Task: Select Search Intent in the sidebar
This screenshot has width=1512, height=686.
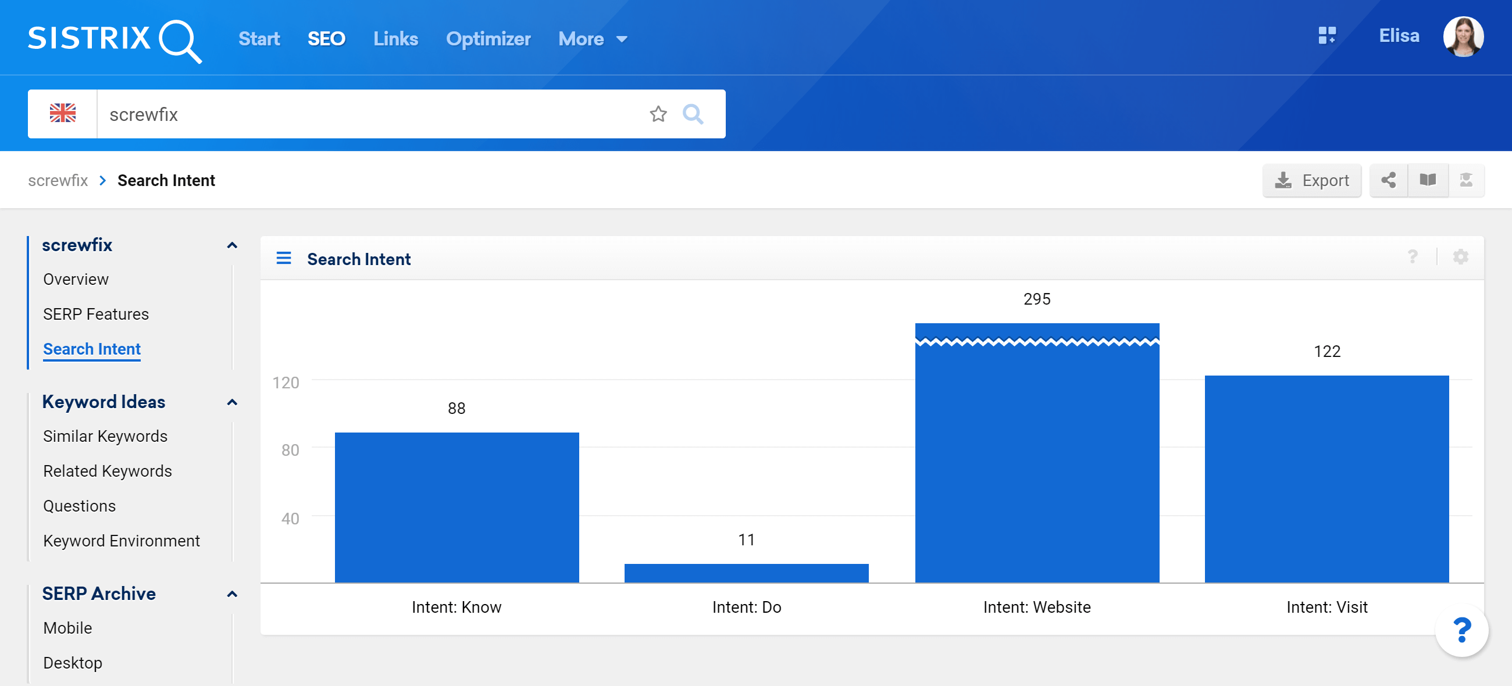Action: pos(92,349)
